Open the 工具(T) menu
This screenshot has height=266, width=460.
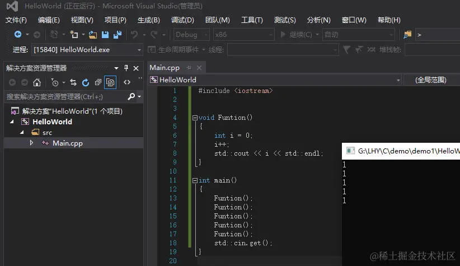point(252,20)
